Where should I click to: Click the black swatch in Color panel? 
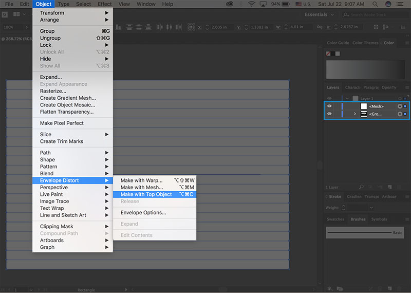pyautogui.click(x=332, y=54)
